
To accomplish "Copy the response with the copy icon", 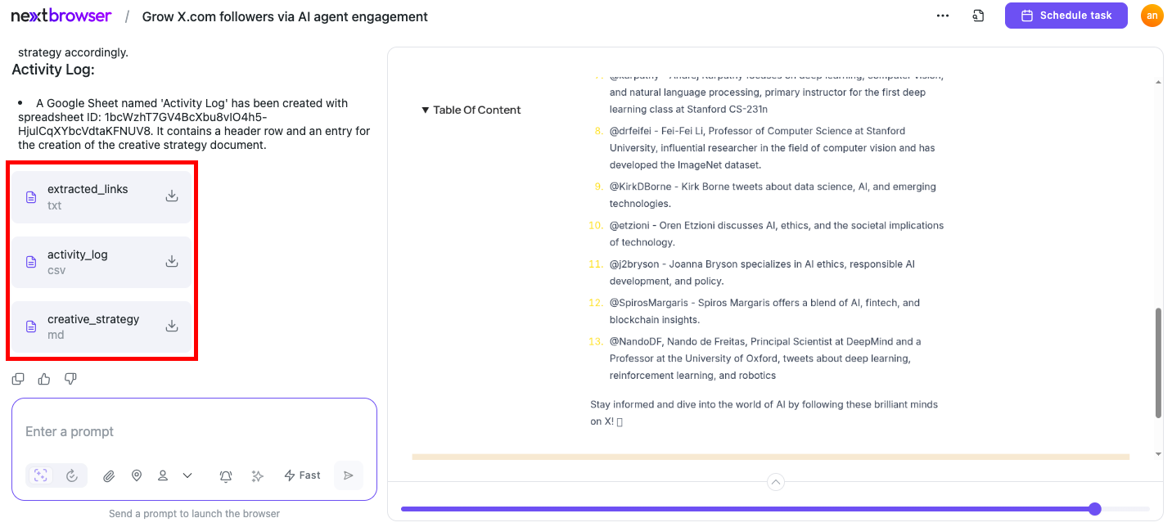I will click(x=18, y=379).
